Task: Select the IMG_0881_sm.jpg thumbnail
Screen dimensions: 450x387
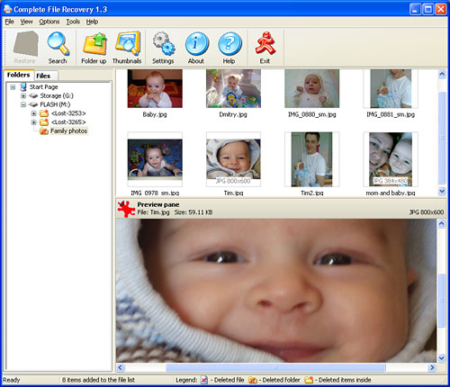Action: [x=391, y=88]
